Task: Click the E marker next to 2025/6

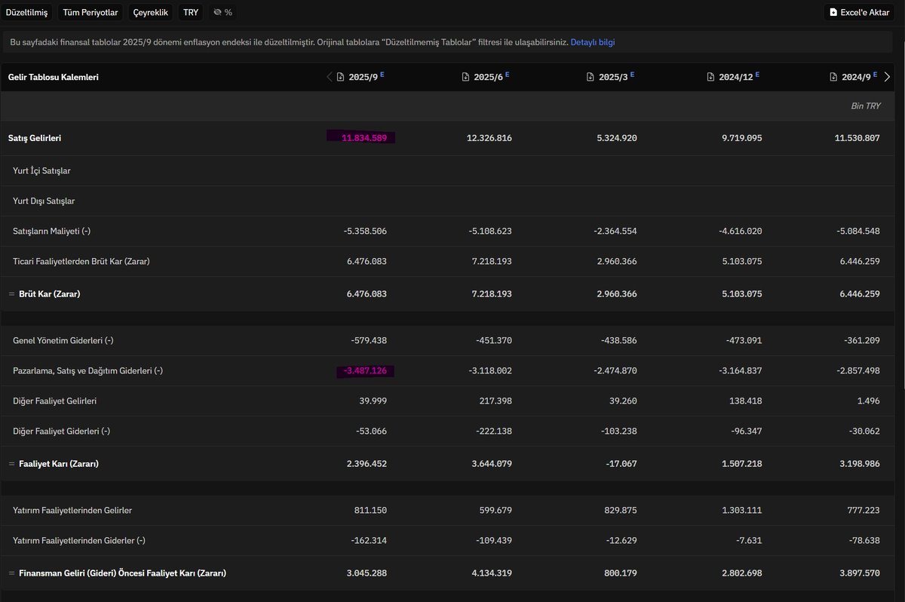Action: [508, 74]
